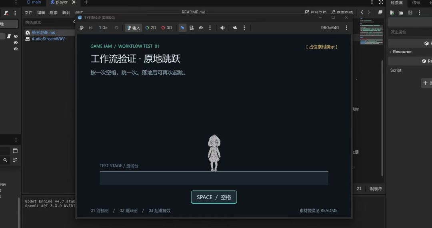Screen dimensions: 432x228
Task: Click the 素材替换见 README text in game
Action: point(318,211)
